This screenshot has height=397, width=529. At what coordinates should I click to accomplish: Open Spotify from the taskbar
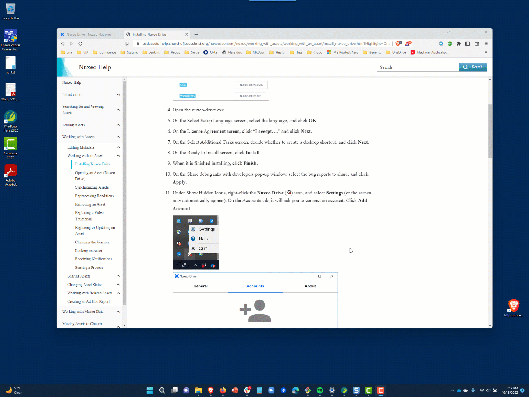click(320, 390)
